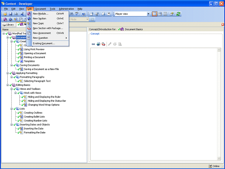Image resolution: width=225 pixels, height=169 pixels.
Task: Collapse the Inserting Dates and Objects section
Action: (12, 125)
